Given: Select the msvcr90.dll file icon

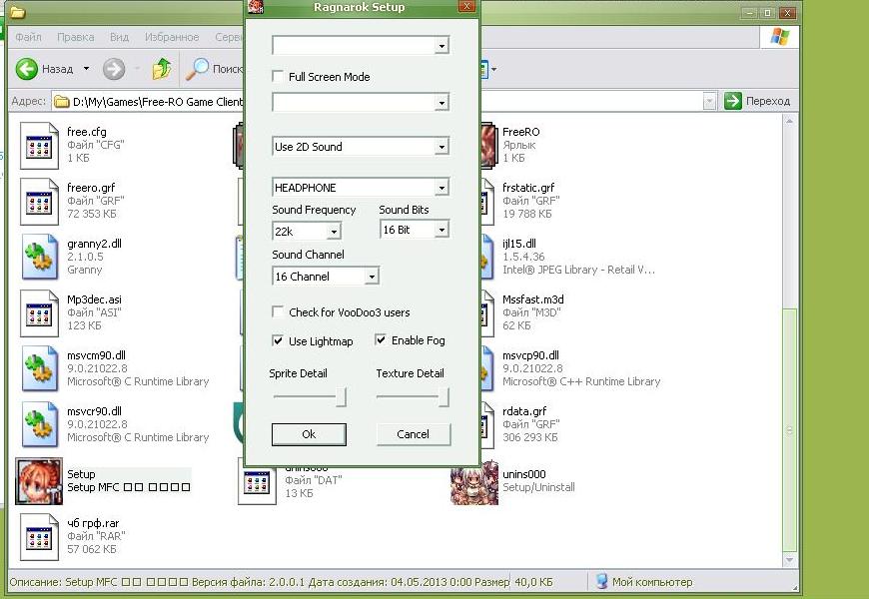Looking at the screenshot, I should 39,425.
